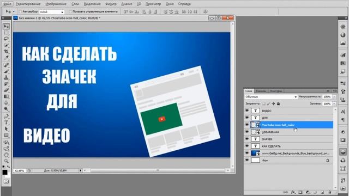349x196 pixels.
Task: Select the Move tool in toolbox
Action: tap(6, 27)
